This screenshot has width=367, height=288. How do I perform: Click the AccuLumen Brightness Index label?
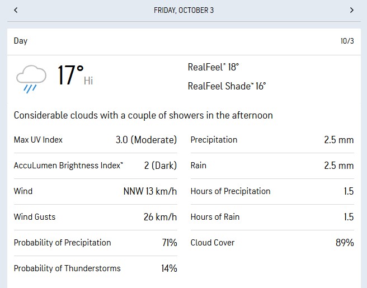pyautogui.click(x=68, y=166)
